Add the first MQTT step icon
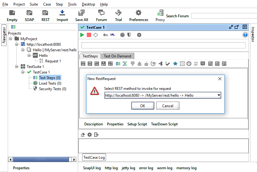Viewport: 257px width, 172px height. click(210, 64)
